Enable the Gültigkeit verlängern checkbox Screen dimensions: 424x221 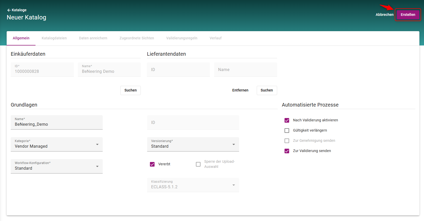tap(287, 131)
